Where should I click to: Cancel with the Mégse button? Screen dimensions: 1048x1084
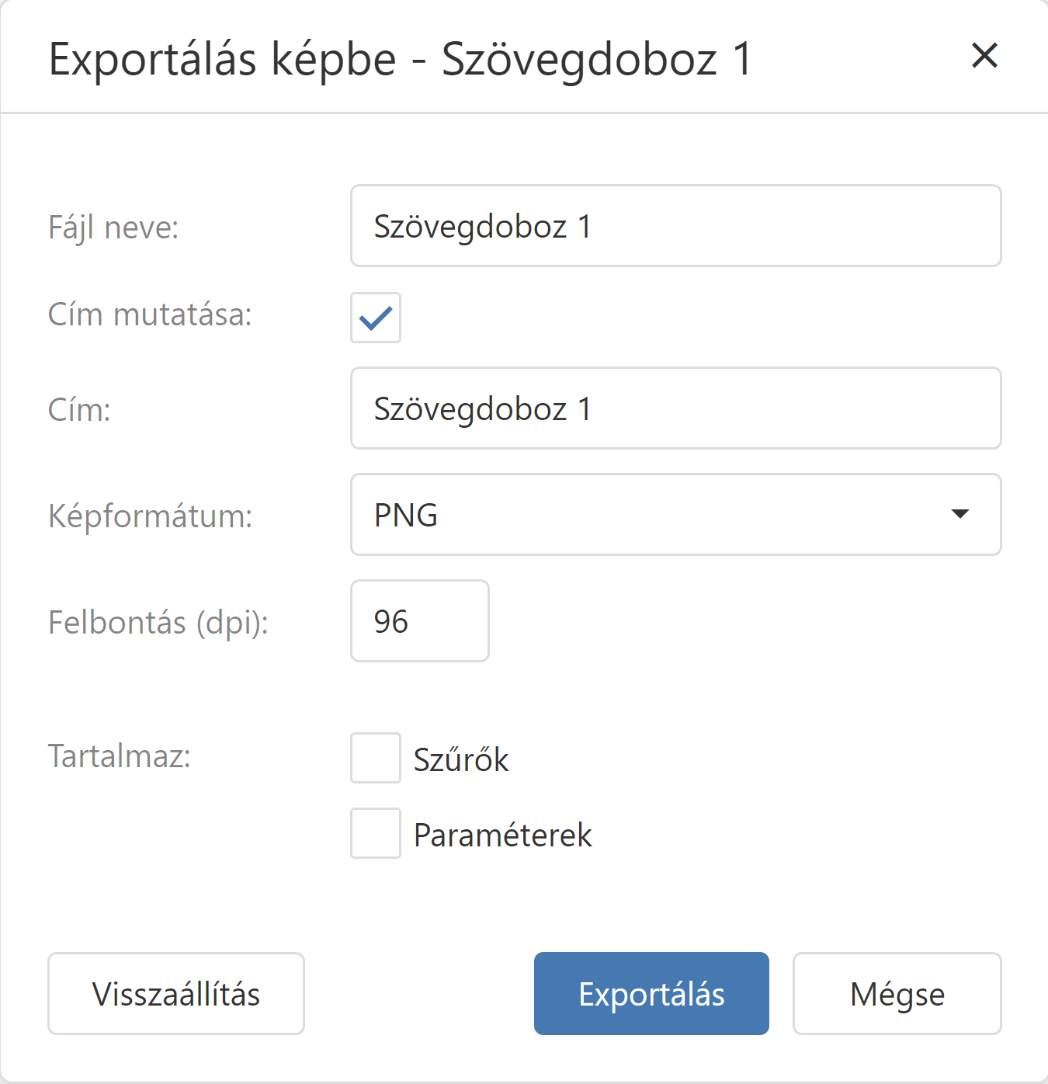point(897,994)
